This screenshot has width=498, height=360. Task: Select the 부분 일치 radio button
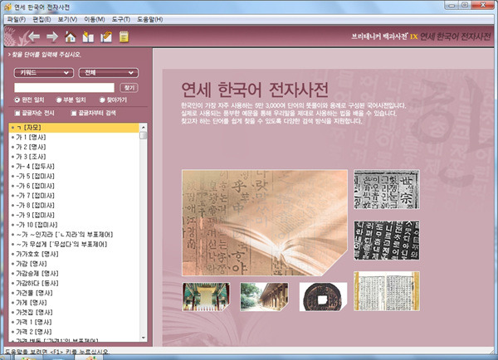[59, 100]
